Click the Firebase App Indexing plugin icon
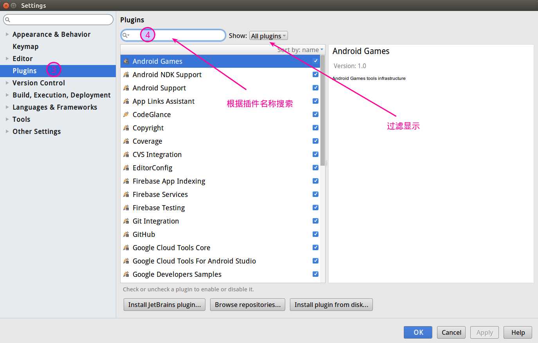538x343 pixels. [126, 181]
